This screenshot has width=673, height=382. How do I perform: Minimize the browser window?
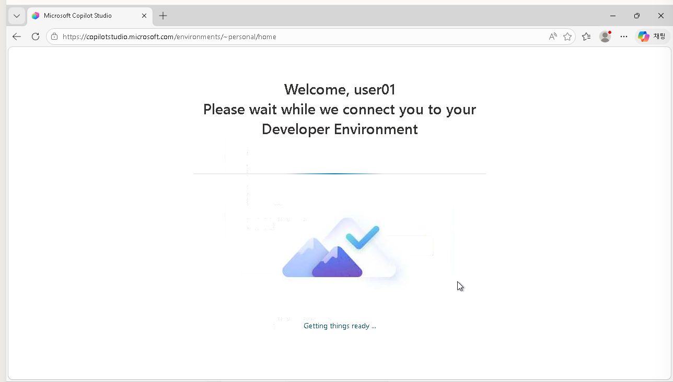613,16
